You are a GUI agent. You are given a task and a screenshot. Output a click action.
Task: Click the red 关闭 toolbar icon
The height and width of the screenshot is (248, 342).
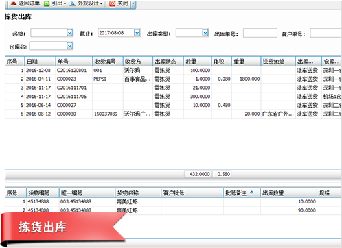click(x=112, y=3)
